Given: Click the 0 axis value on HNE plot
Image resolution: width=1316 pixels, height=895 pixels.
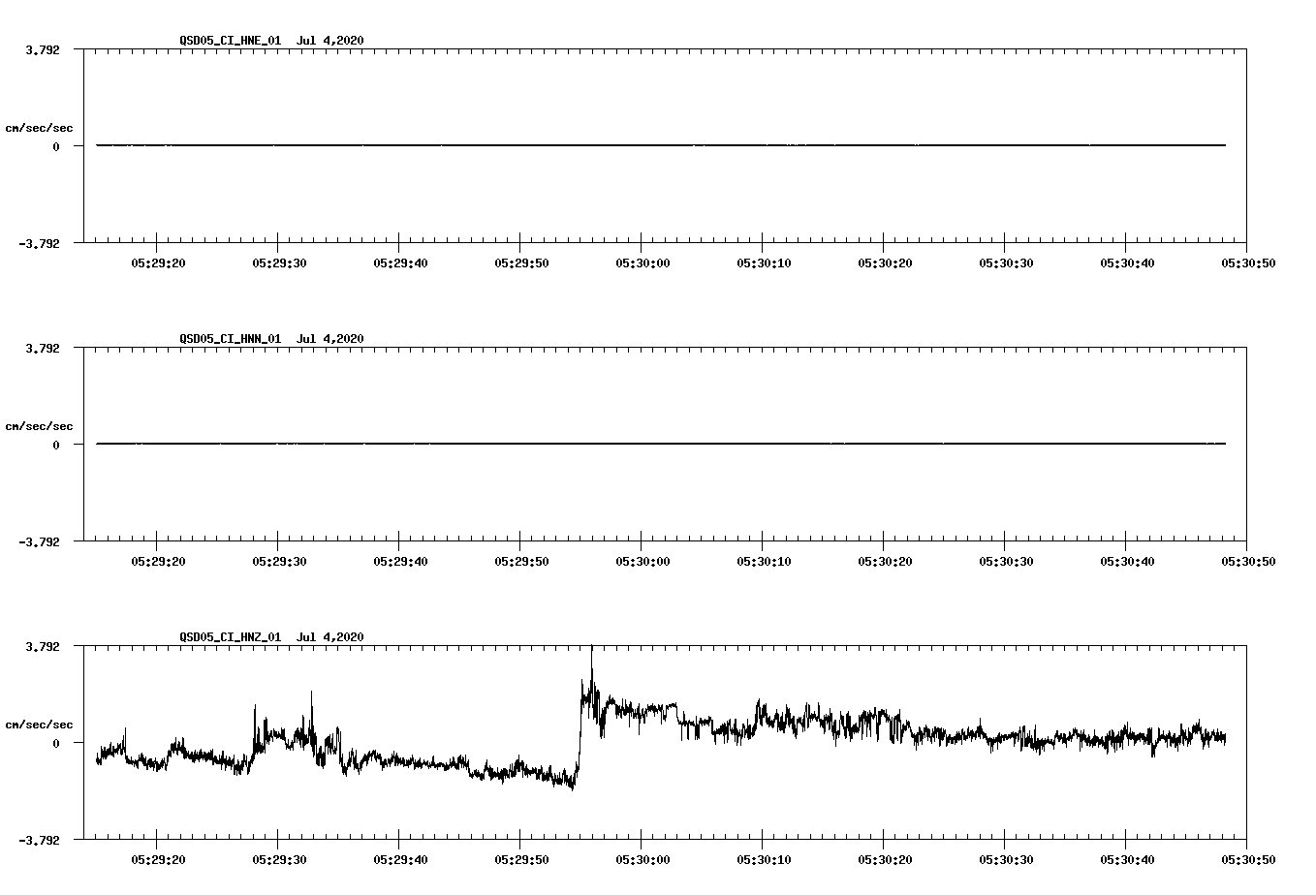Looking at the screenshot, I should (x=56, y=146).
